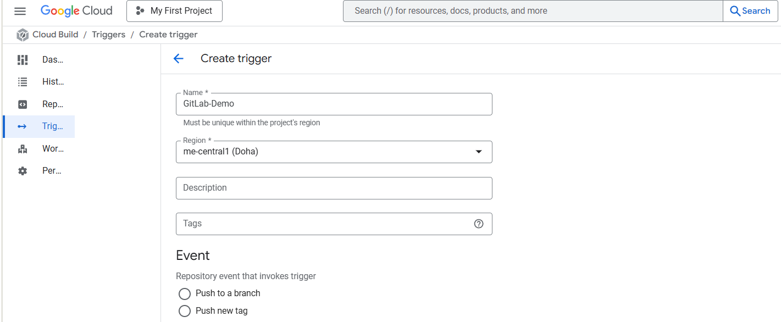
Task: Open the My First Project selector
Action: (174, 11)
